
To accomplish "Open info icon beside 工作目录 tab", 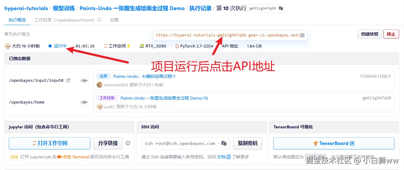I will (99, 20).
